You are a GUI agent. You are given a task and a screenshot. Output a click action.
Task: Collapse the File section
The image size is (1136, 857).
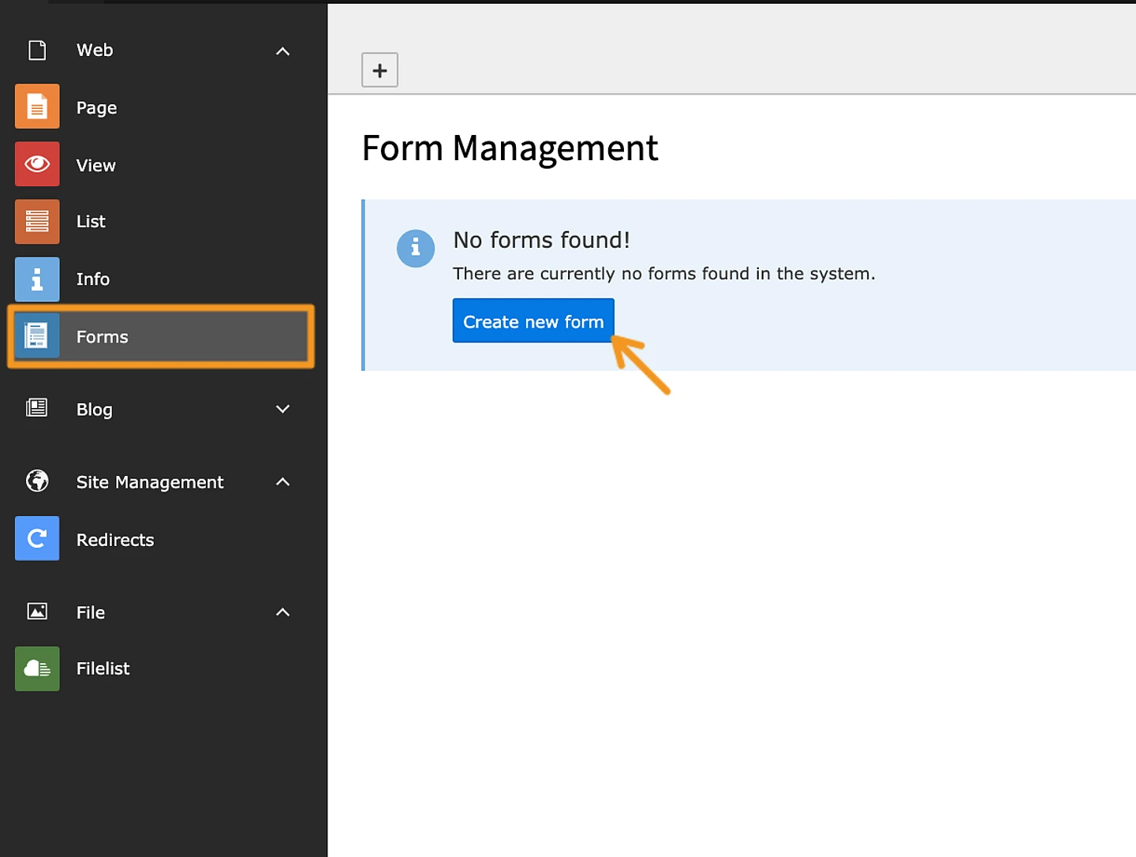click(x=282, y=612)
